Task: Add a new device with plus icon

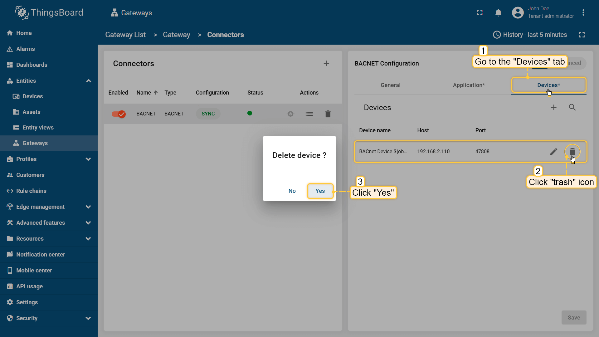Action: coord(553,107)
